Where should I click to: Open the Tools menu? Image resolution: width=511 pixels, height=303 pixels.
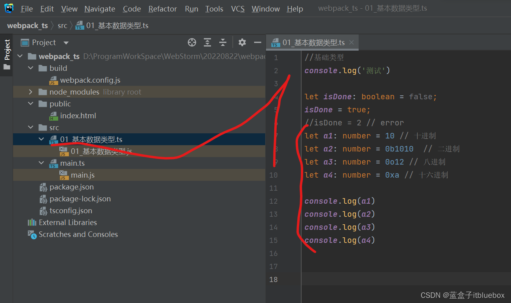tap(214, 9)
